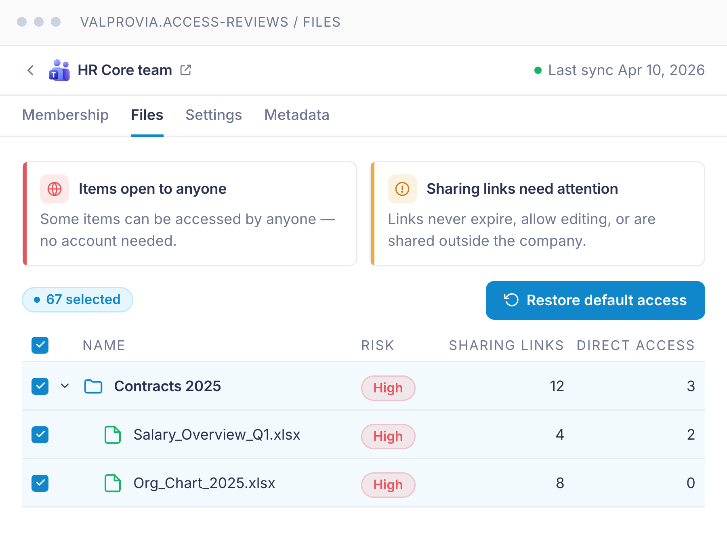Image resolution: width=727 pixels, height=545 pixels.
Task: Click the Salary_Overview_Q1.xlsx file icon
Action: 113,435
